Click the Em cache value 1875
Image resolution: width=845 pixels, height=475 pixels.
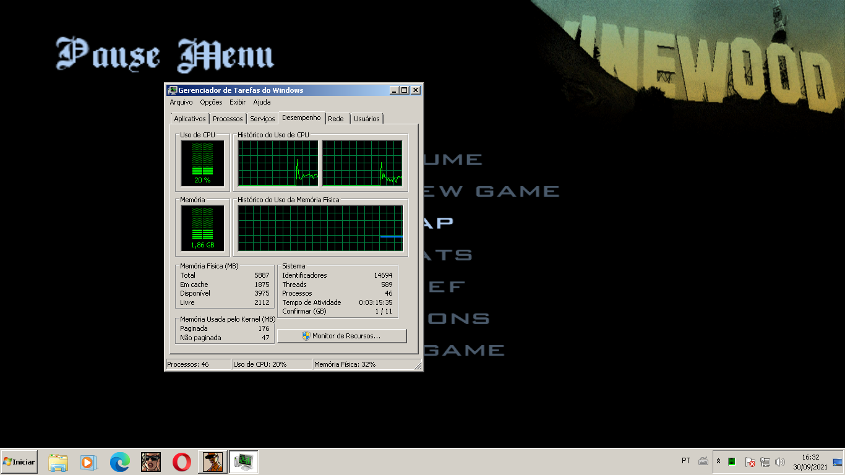click(262, 285)
